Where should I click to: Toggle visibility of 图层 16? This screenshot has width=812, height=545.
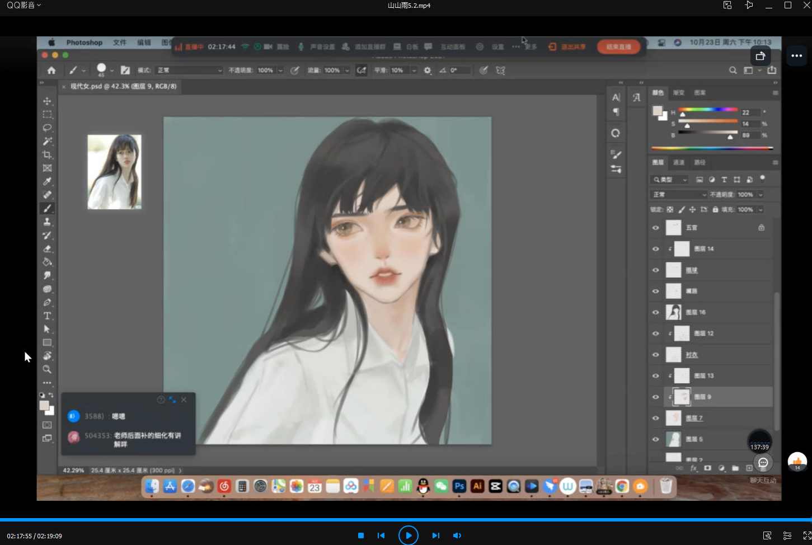point(655,312)
